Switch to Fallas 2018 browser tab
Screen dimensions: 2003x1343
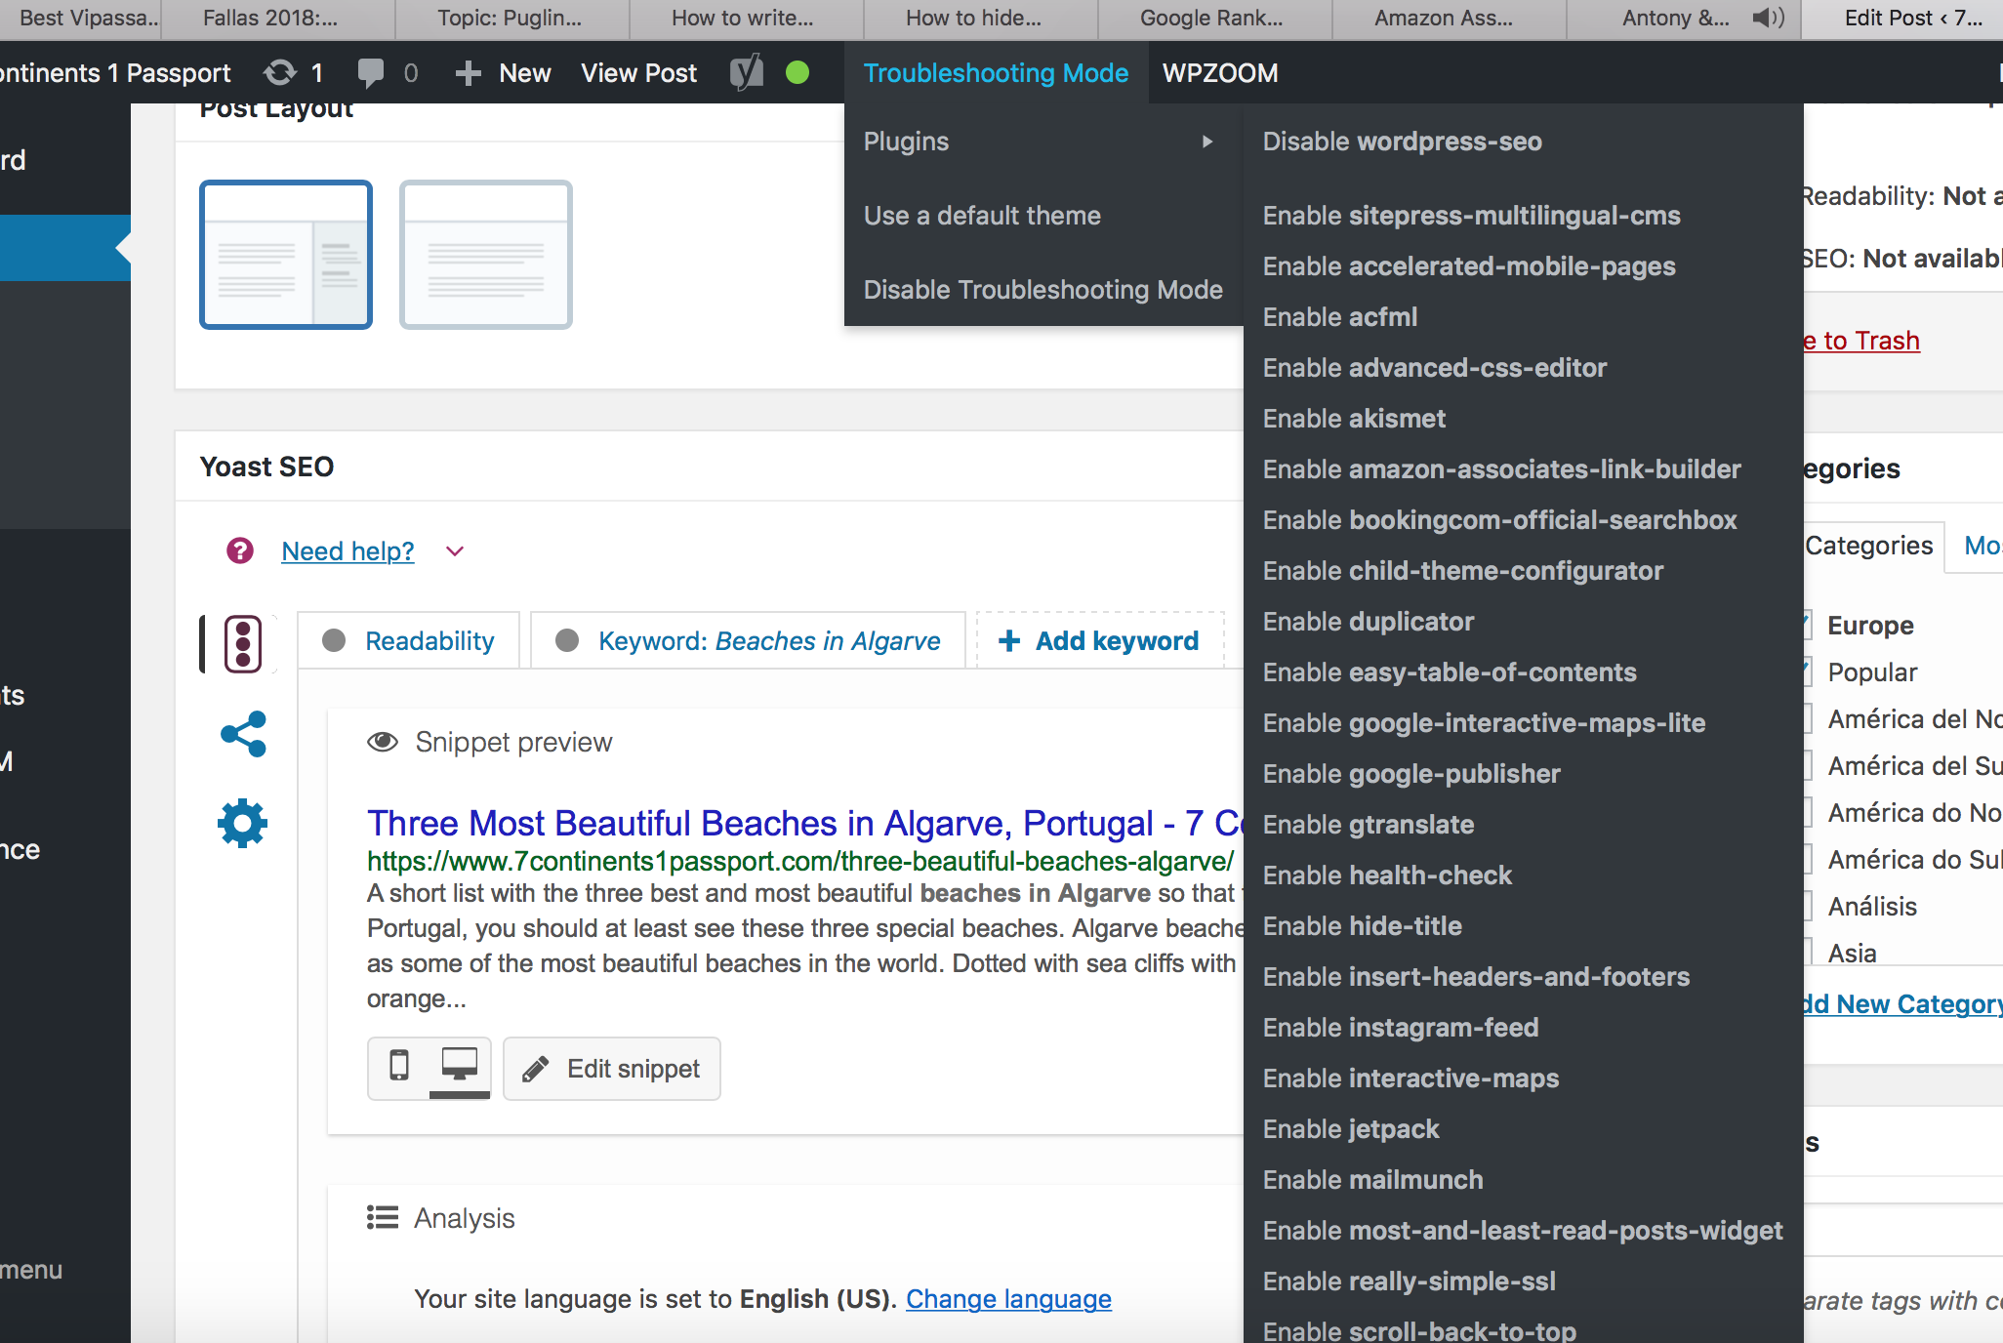click(x=278, y=18)
